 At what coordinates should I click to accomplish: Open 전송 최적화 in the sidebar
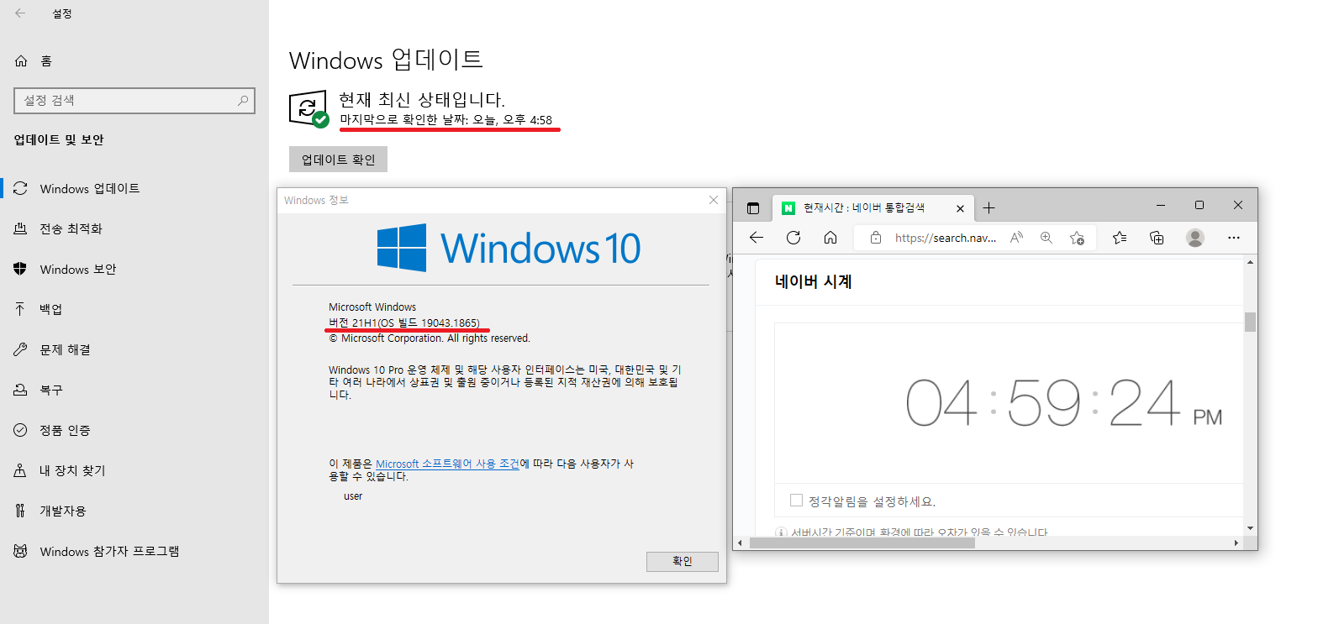(x=134, y=228)
